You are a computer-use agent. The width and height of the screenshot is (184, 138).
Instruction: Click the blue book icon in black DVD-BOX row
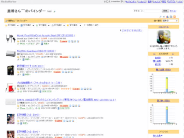coord(23,74)
